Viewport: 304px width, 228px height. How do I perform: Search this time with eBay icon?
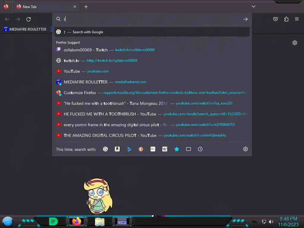pos(153,149)
